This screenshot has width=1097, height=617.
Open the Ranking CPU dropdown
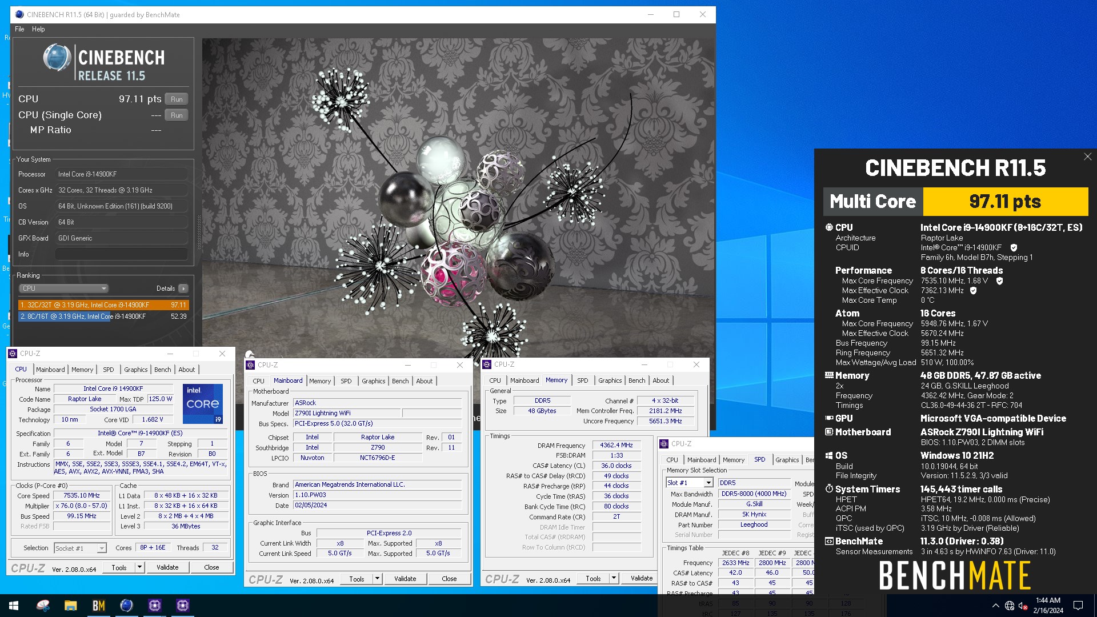[x=63, y=289]
